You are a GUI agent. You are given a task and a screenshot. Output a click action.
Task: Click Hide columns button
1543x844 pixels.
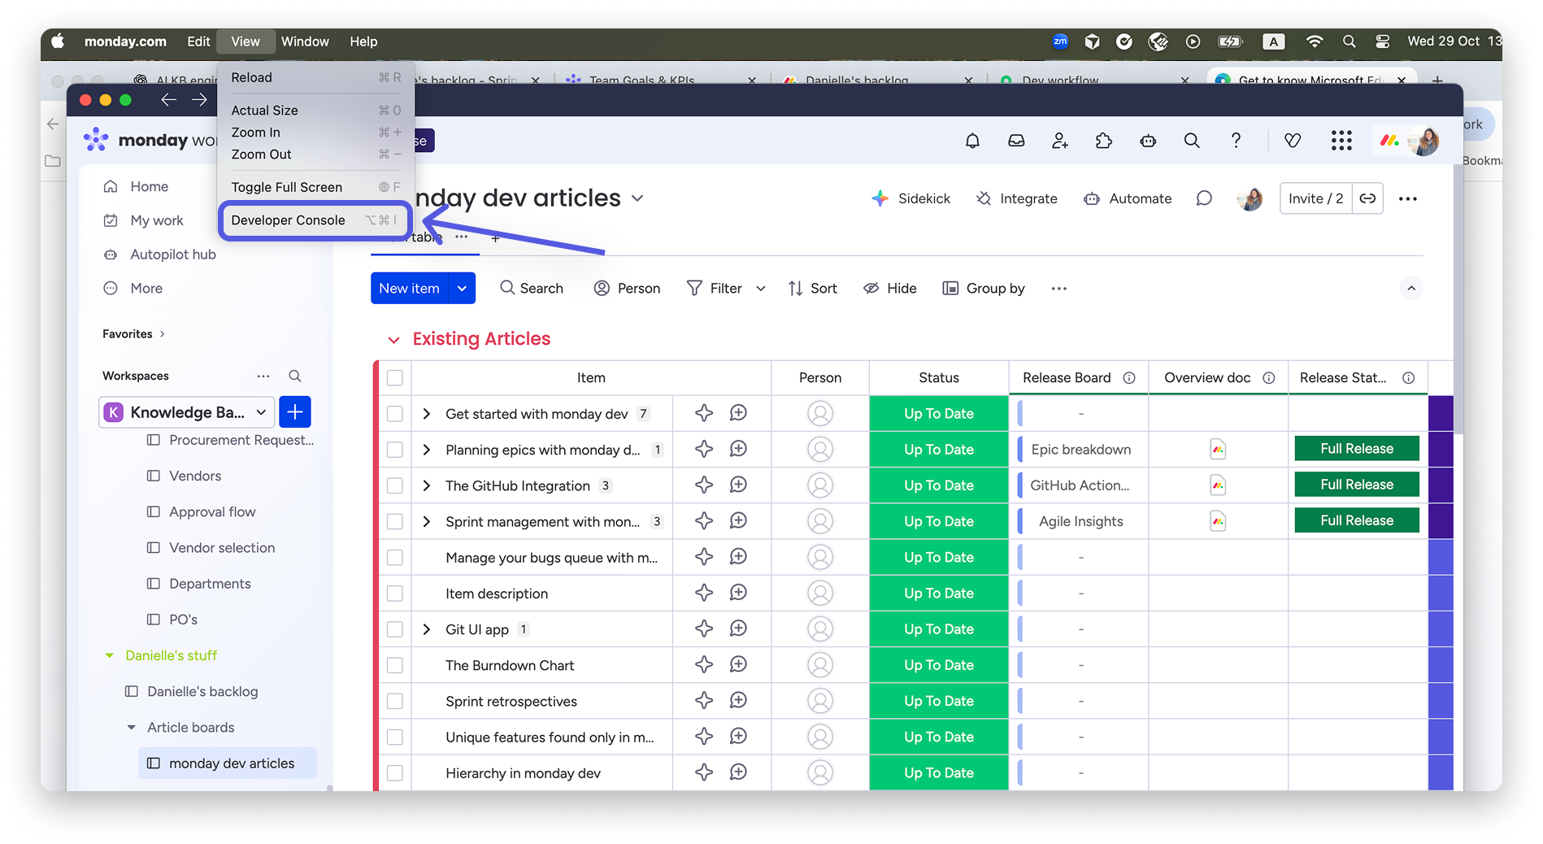(890, 289)
